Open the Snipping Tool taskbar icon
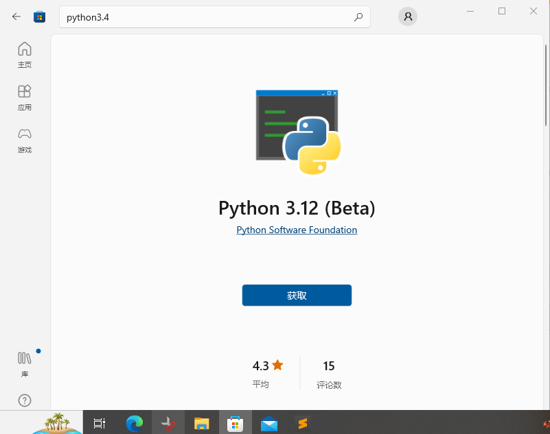This screenshot has width=550, height=434. 168,423
